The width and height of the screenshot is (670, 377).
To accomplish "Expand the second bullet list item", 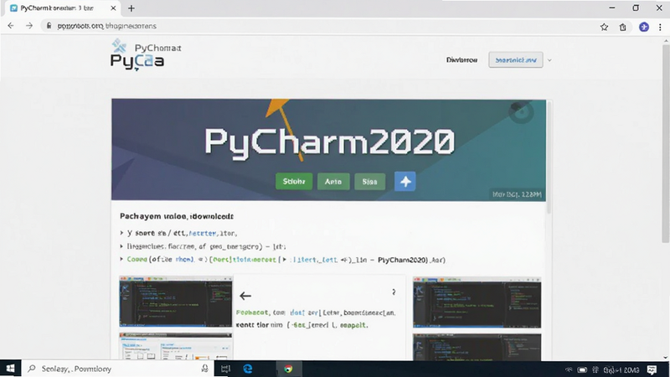I will coord(121,246).
